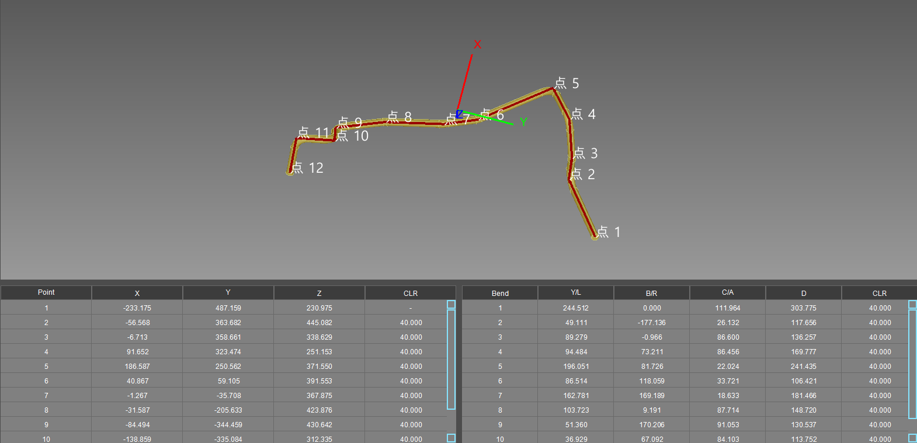Select the D cell with value 241.435
The image size is (917, 443).
(803, 367)
